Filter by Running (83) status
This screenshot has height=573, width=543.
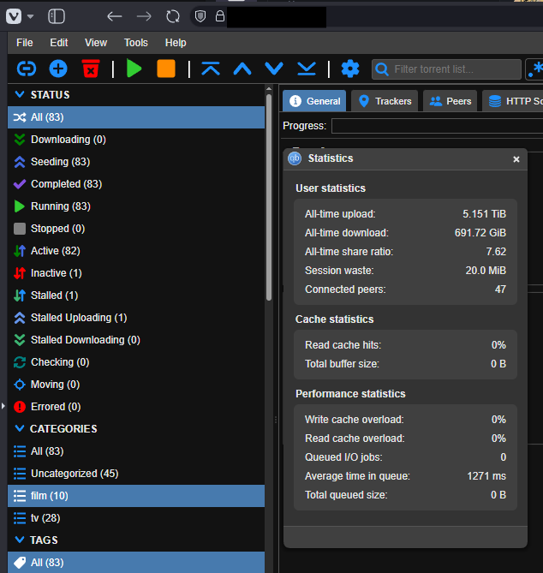click(136, 206)
